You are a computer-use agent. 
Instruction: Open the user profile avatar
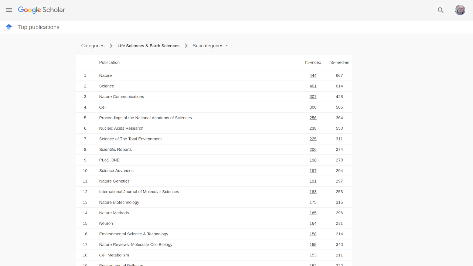click(460, 10)
